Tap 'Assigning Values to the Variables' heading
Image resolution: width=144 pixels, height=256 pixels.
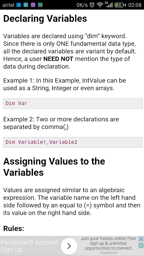[x=54, y=167]
